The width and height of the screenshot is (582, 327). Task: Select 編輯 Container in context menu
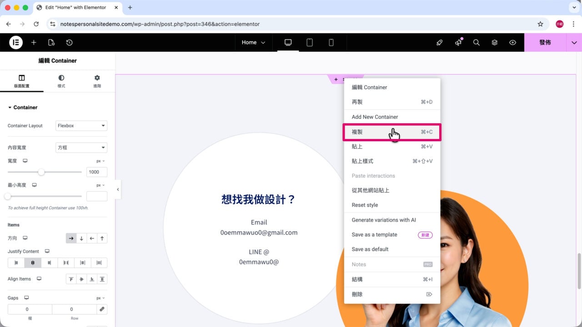point(392,87)
